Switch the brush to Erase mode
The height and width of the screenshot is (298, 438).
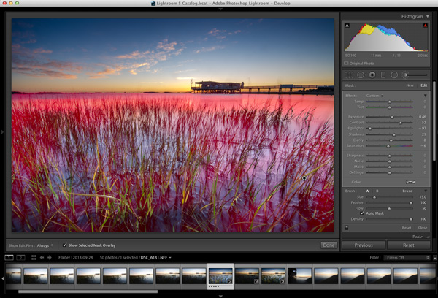point(407,191)
